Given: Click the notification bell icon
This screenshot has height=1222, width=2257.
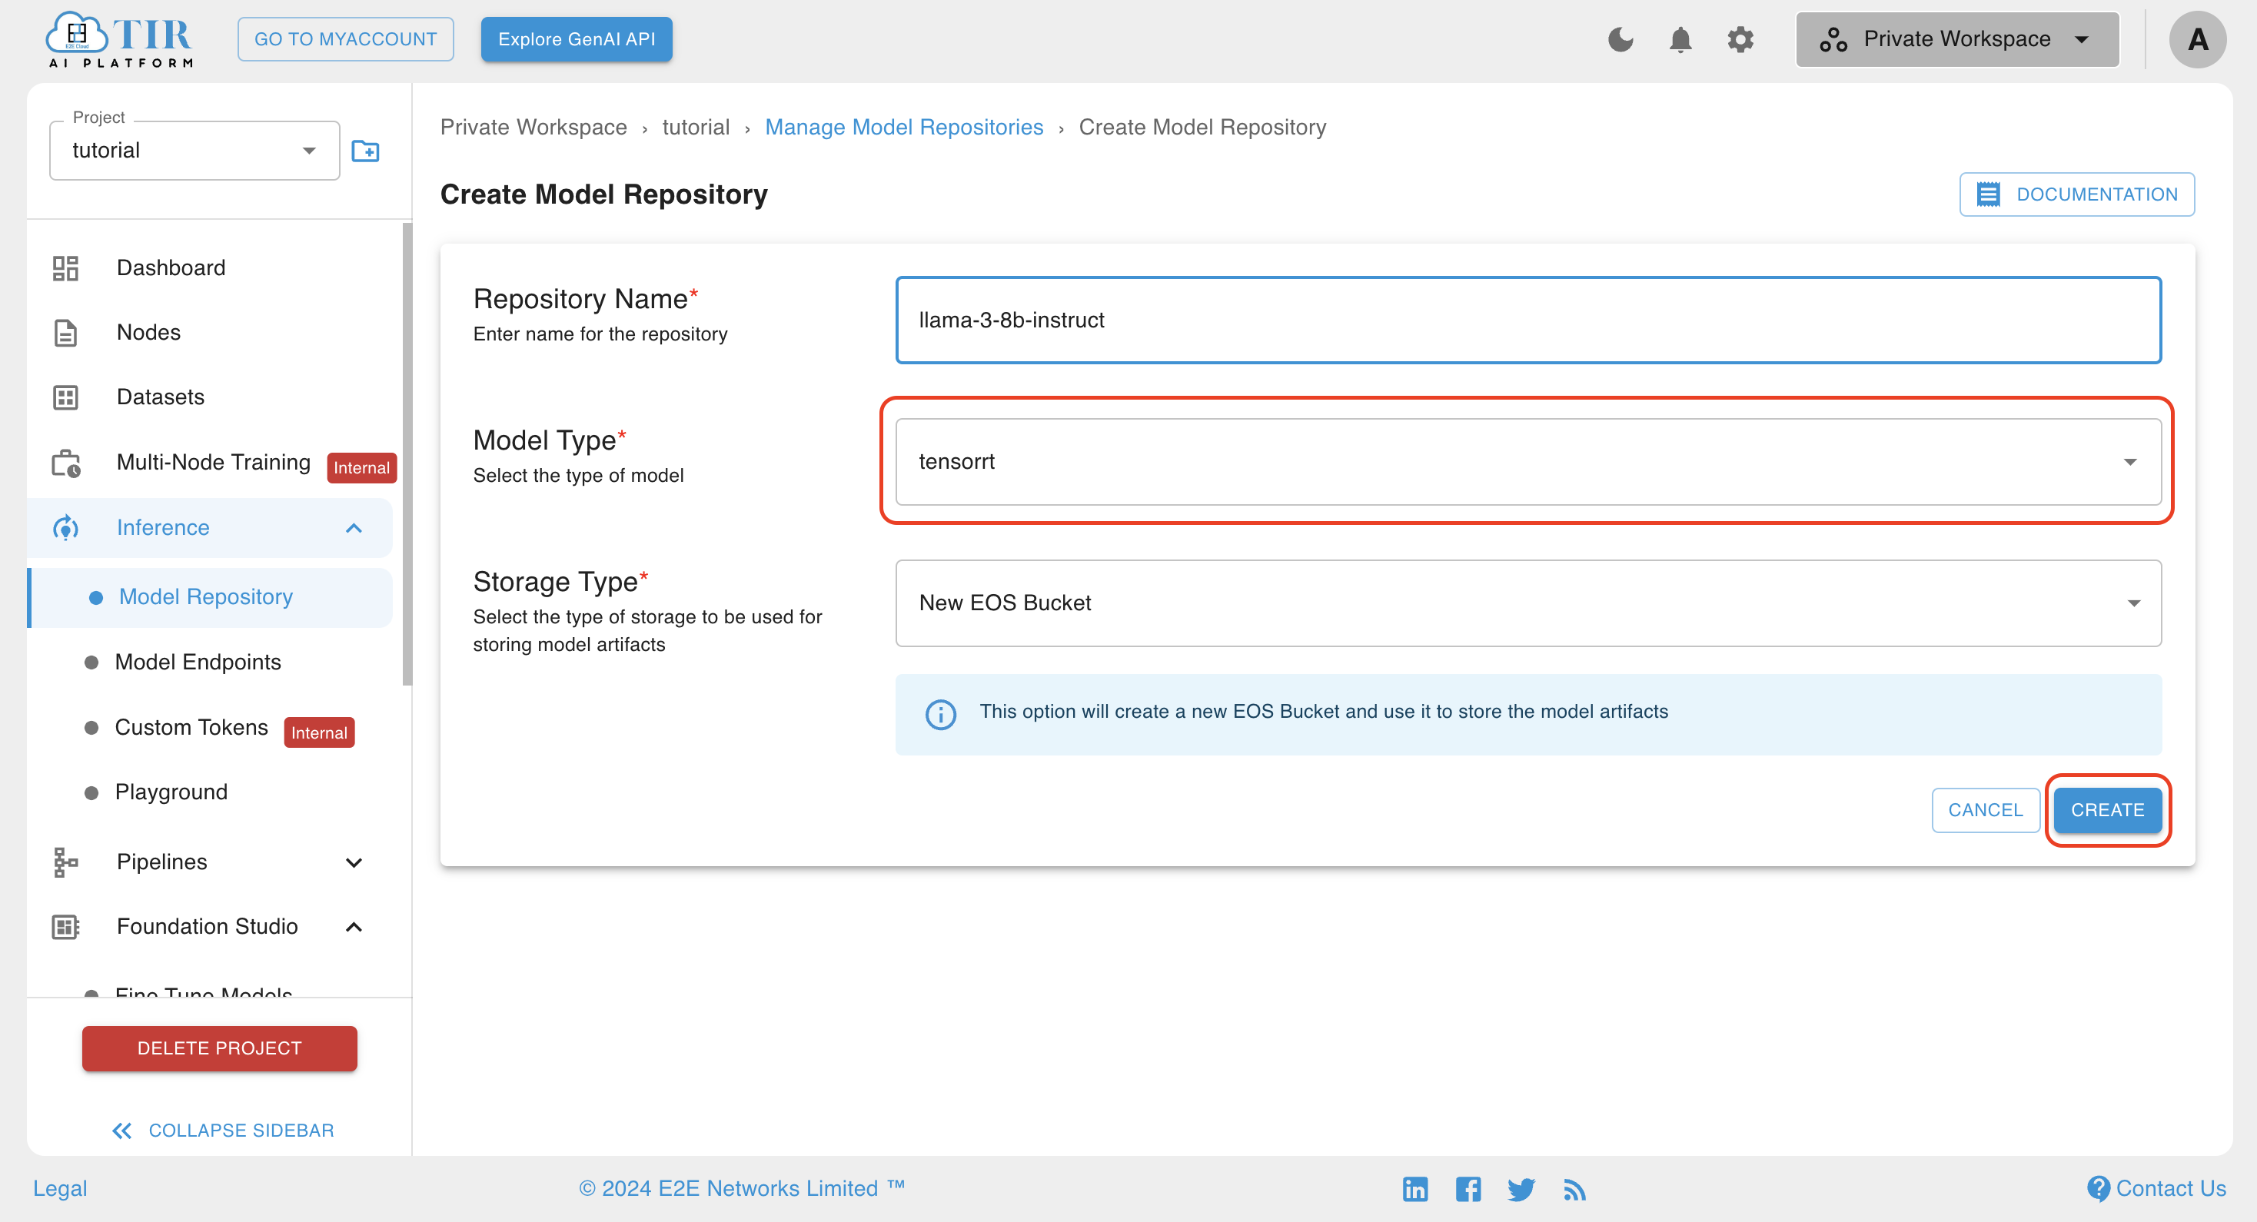Looking at the screenshot, I should click(1680, 41).
